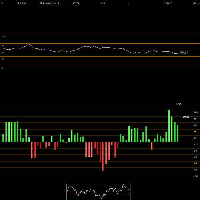This screenshot has height=200, width=200.
Task: Click the -20 label on MR axis
Action: tap(195, 151)
